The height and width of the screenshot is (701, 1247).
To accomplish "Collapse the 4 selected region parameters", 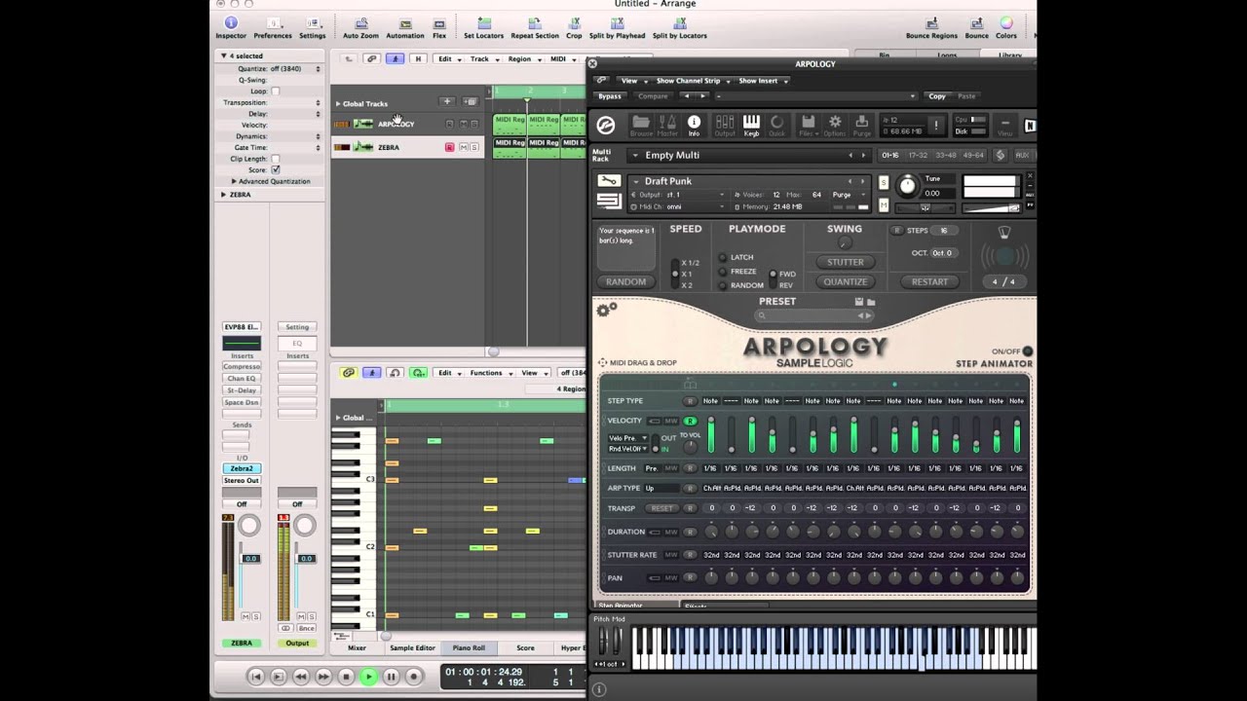I will pyautogui.click(x=224, y=55).
